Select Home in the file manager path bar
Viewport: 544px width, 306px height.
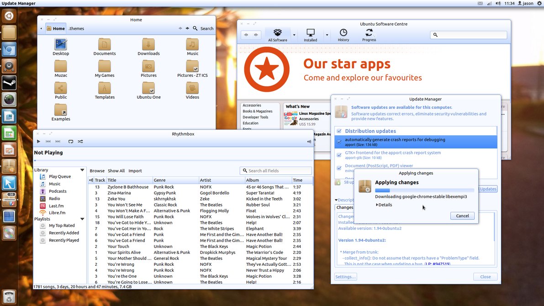(56, 28)
